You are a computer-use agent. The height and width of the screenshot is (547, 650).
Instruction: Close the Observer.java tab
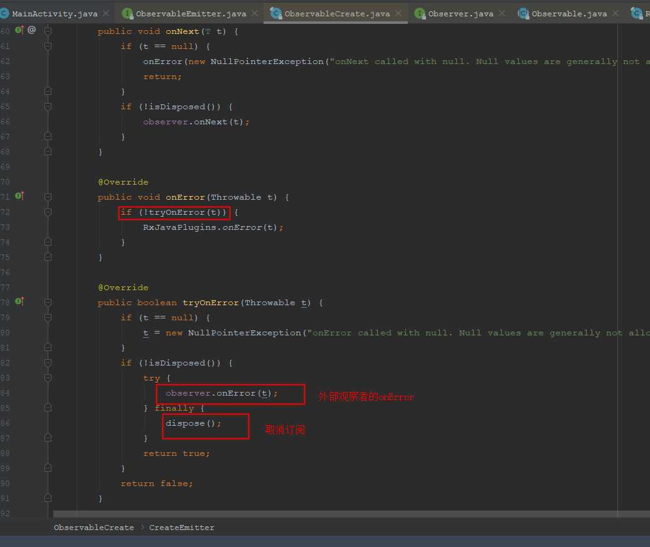pyautogui.click(x=501, y=14)
